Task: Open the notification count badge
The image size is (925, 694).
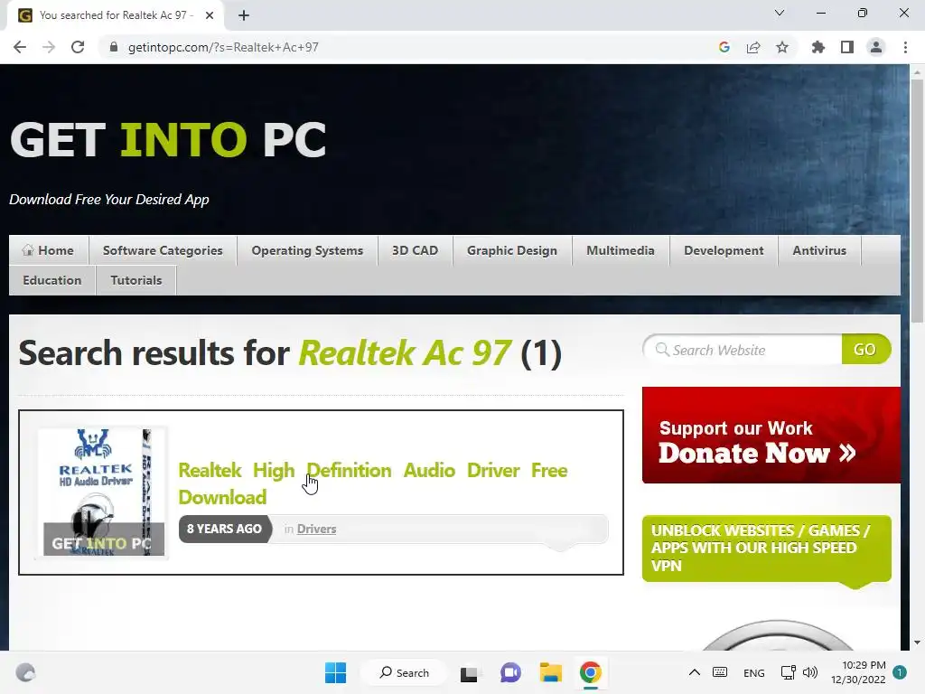Action: (900, 672)
